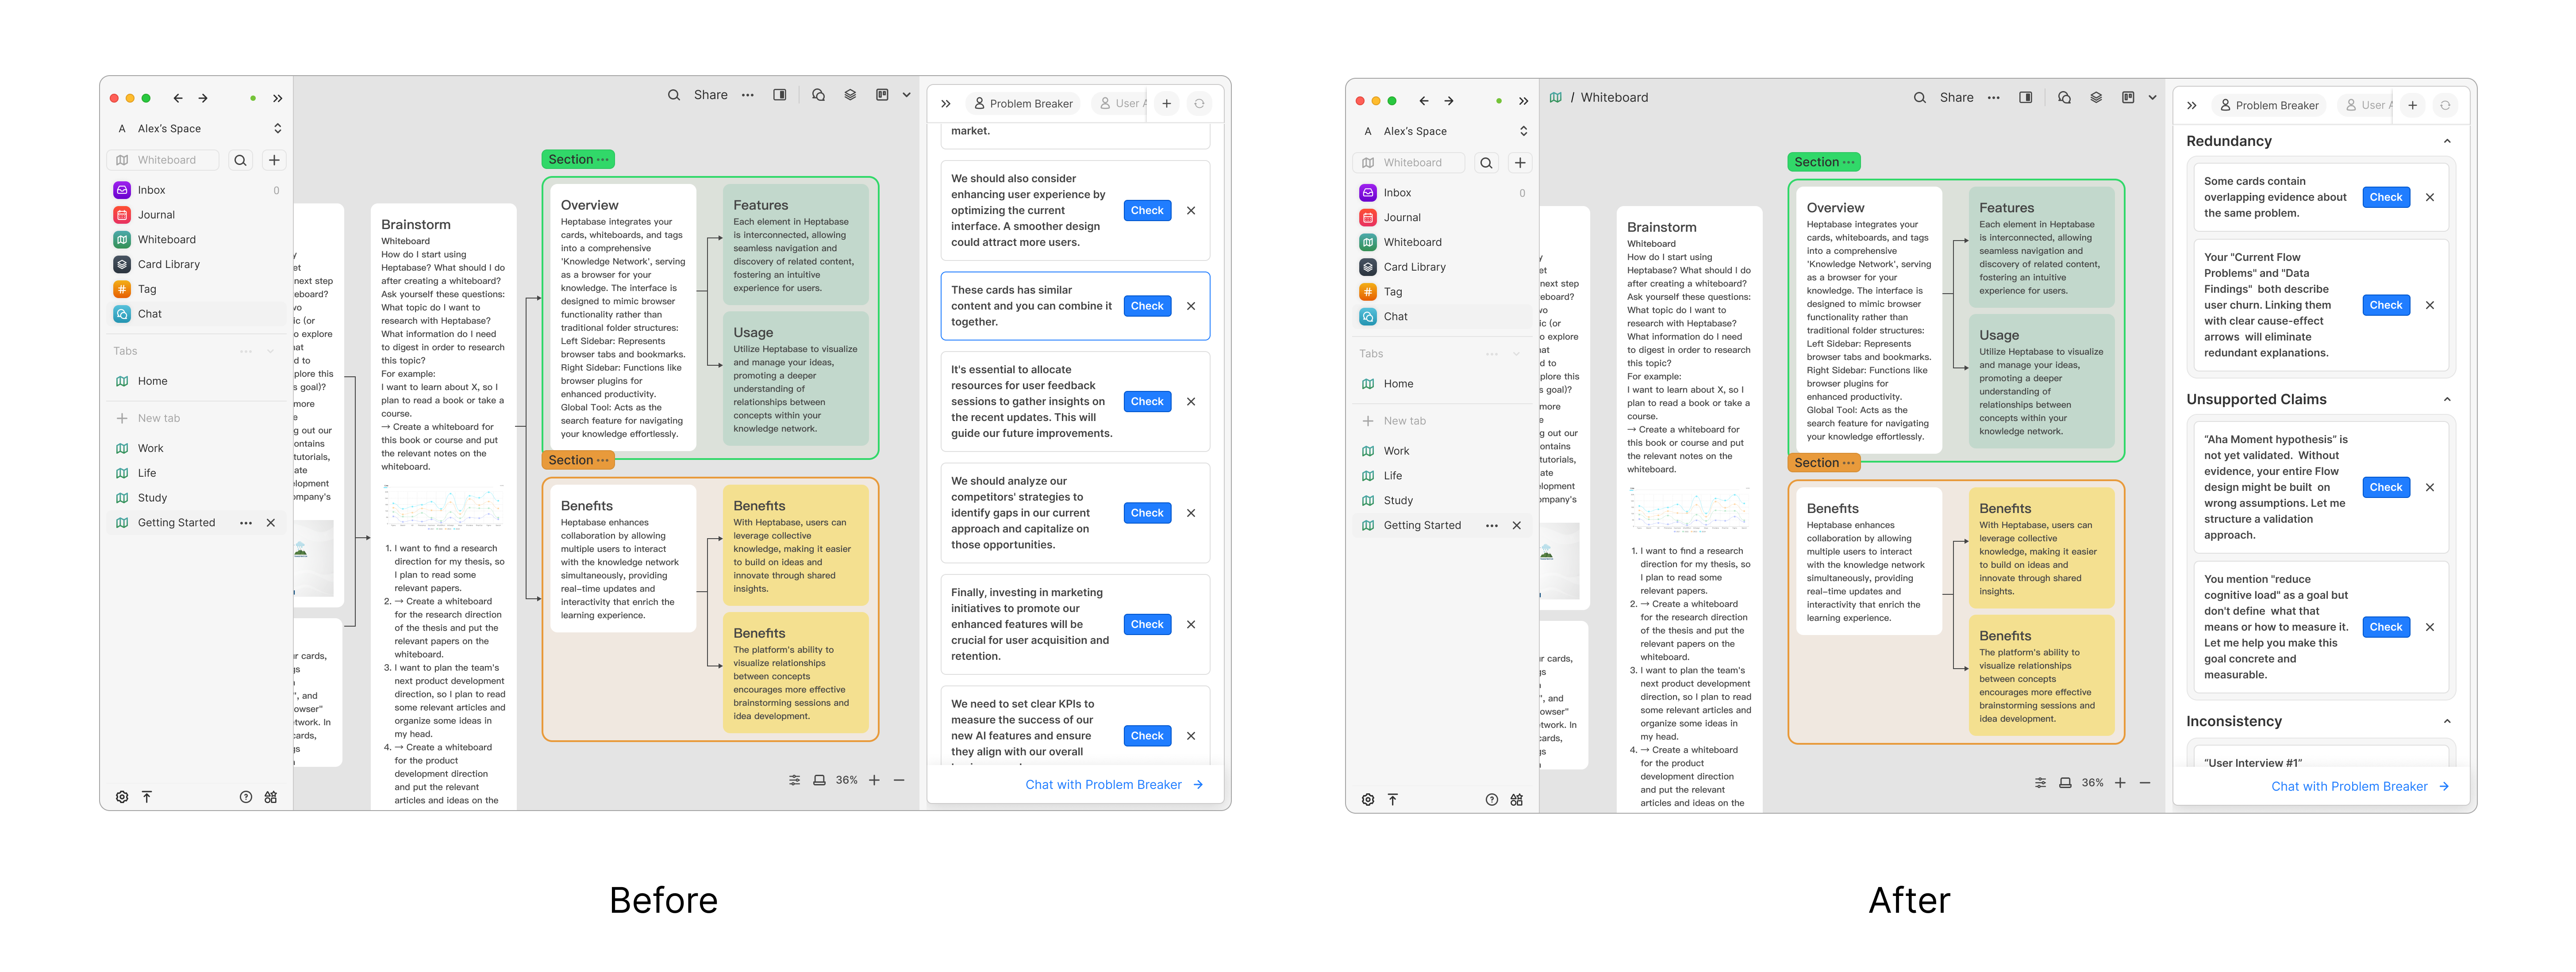The width and height of the screenshot is (2576, 972).
Task: Collapse the Redundancy section
Action: pos(2446,142)
